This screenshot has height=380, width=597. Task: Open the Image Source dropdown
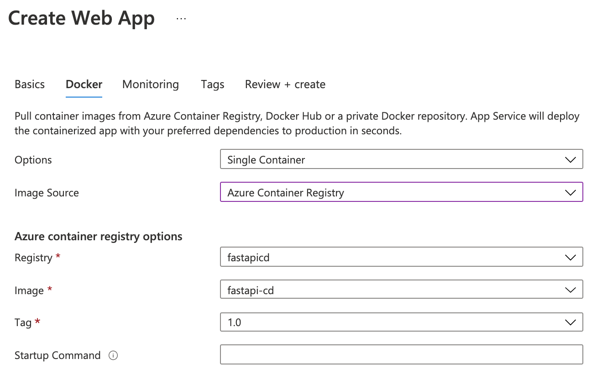pyautogui.click(x=401, y=192)
